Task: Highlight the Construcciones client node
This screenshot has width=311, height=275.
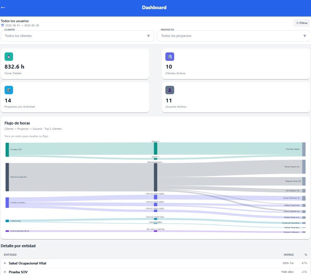Action: click(x=7, y=203)
